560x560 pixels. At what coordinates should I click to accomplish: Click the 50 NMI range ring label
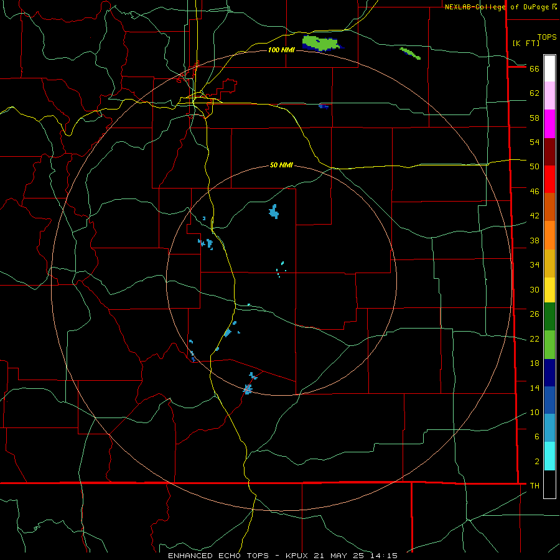[x=281, y=165]
